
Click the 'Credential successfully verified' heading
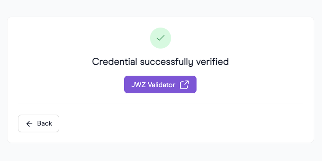click(160, 62)
